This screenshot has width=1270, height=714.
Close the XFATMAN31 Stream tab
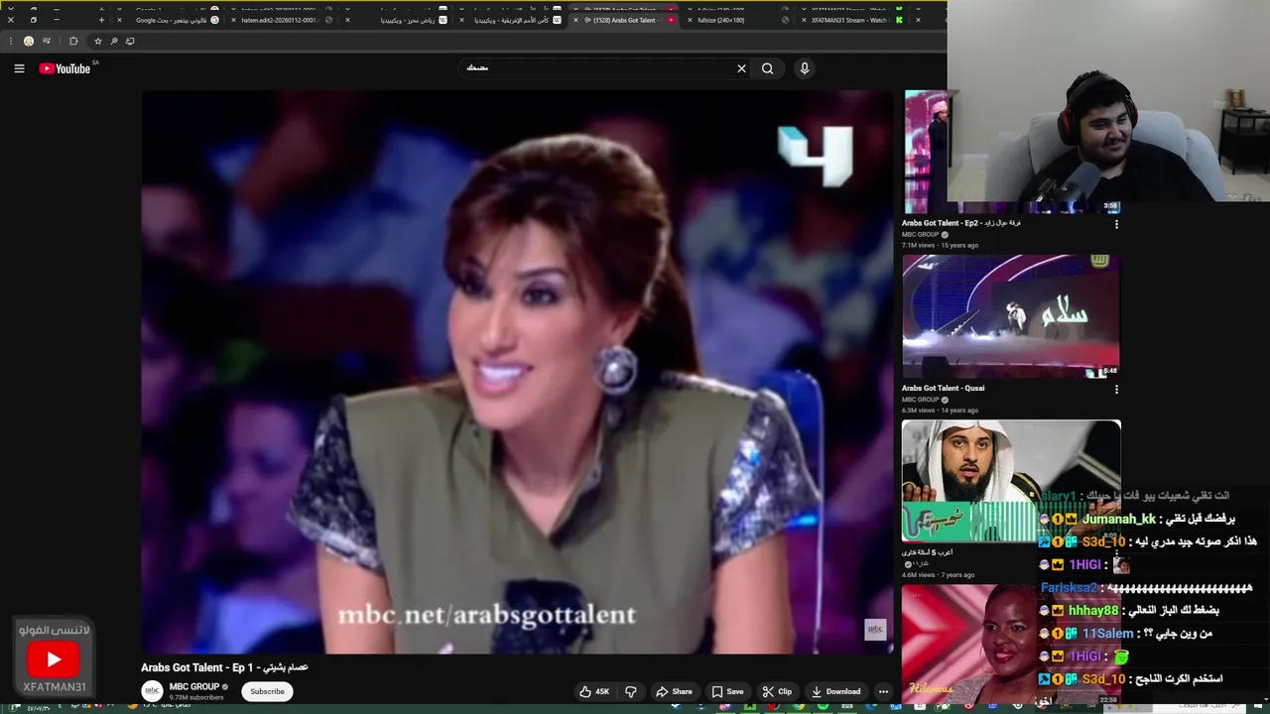(x=804, y=20)
